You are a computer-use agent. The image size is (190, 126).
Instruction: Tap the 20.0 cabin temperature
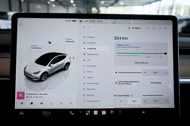pyautogui.click(x=46, y=113)
